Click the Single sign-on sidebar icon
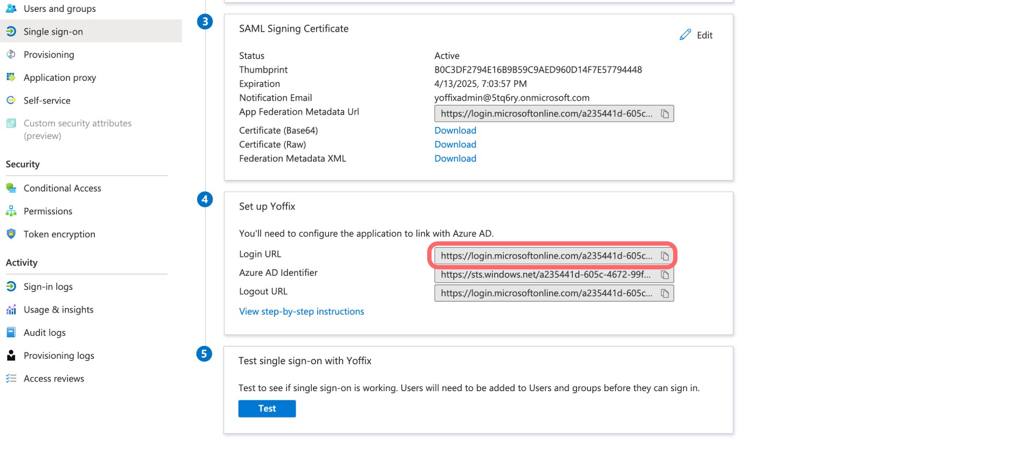 tap(11, 31)
